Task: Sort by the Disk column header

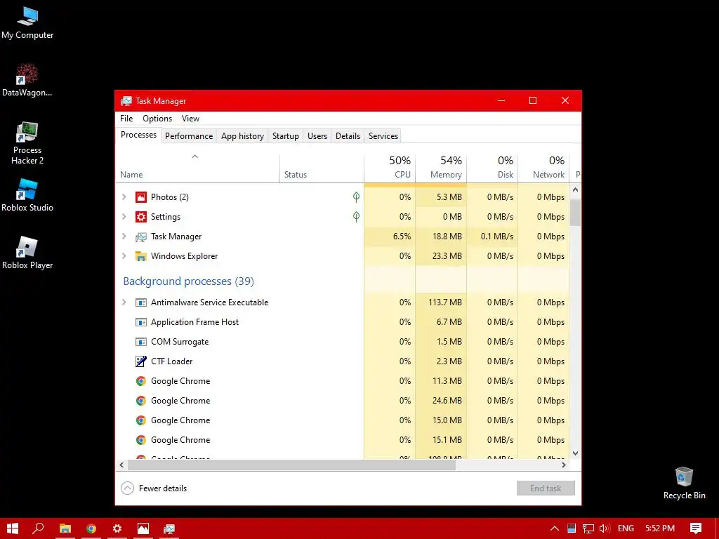Action: [x=492, y=168]
